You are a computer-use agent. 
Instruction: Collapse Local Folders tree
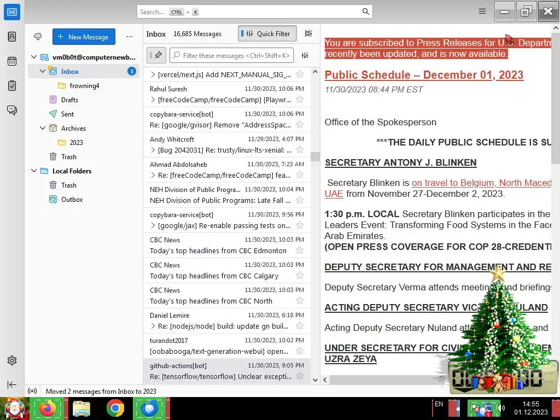pyautogui.click(x=34, y=171)
